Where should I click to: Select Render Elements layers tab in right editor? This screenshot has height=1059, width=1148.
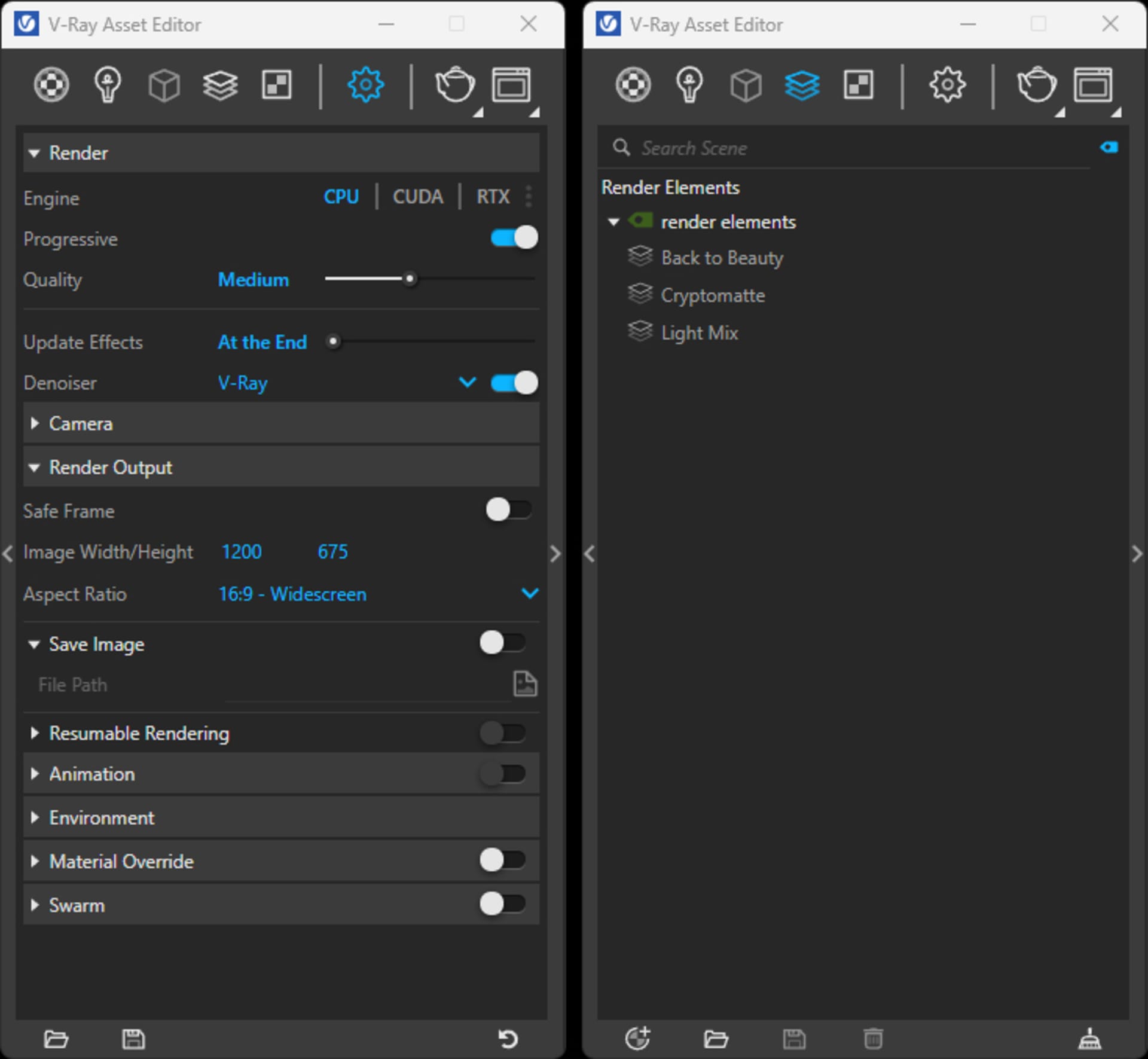pos(802,85)
